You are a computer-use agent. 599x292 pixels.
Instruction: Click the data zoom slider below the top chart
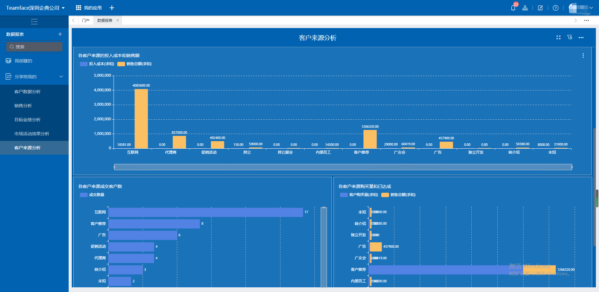point(343,167)
